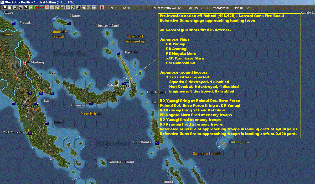Click 'PB Nagata Maru fired at enemy troops'

(196, 115)
